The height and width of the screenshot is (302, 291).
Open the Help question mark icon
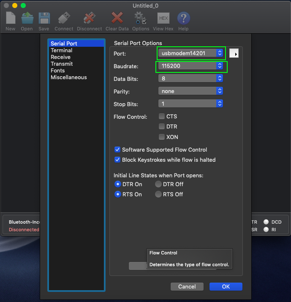(183, 19)
